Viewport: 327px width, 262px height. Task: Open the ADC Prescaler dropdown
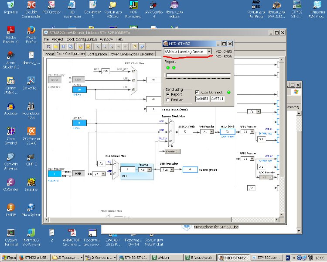[x=271, y=177]
